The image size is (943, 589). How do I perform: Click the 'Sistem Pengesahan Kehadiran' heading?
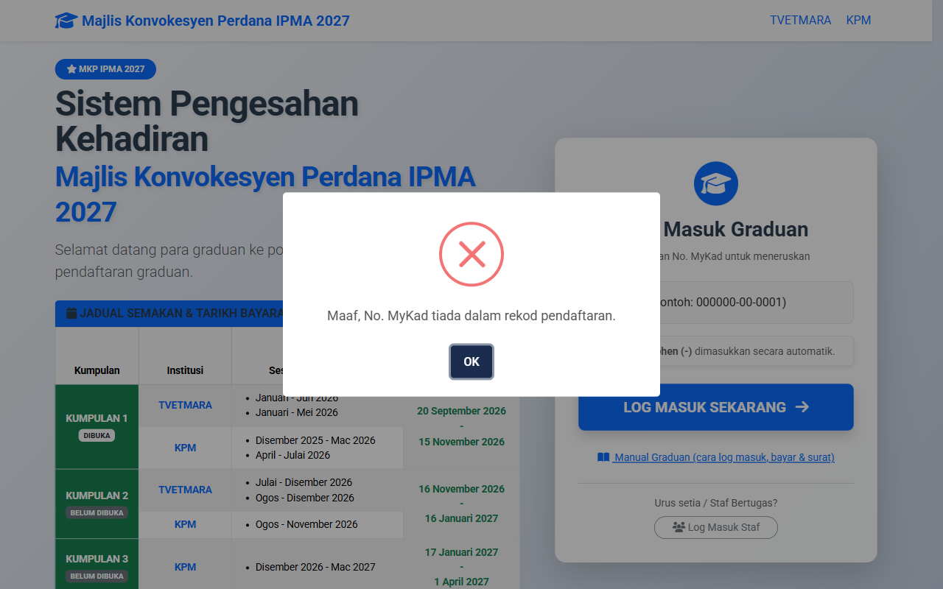[207, 121]
